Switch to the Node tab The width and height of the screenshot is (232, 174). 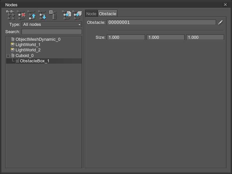91,14
